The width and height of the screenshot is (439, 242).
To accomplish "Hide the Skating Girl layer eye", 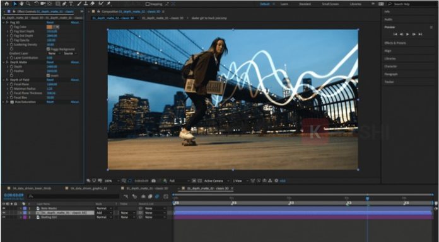I will click(x=4, y=217).
